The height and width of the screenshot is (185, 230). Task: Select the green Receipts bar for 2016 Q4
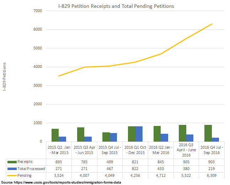click(x=208, y=133)
